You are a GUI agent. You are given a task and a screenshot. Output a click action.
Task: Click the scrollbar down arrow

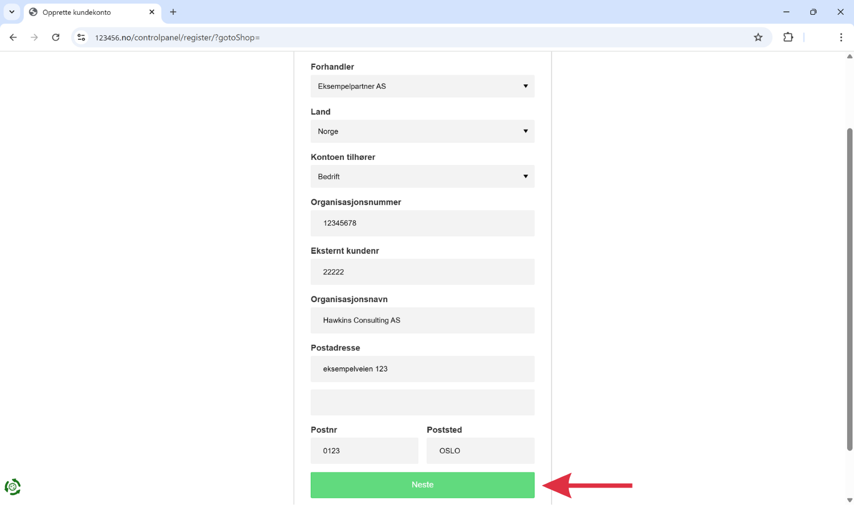849,501
